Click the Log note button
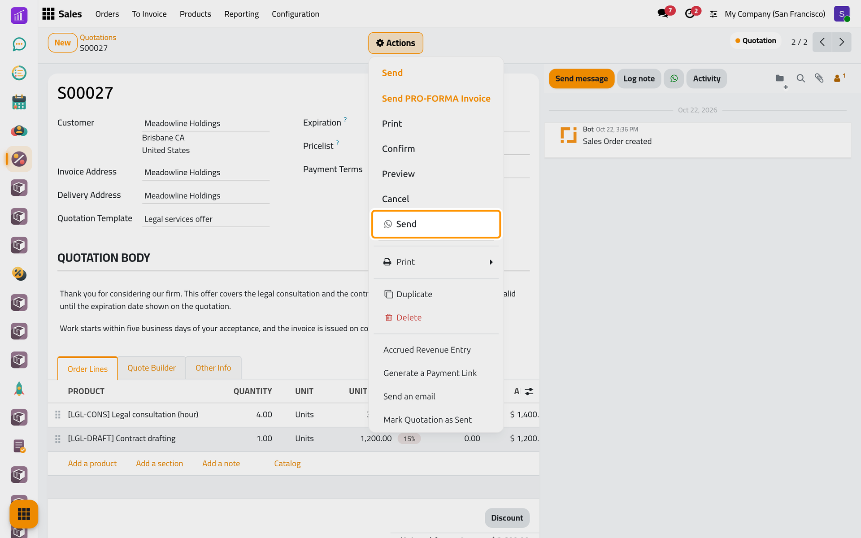Image resolution: width=861 pixels, height=538 pixels. (639, 78)
